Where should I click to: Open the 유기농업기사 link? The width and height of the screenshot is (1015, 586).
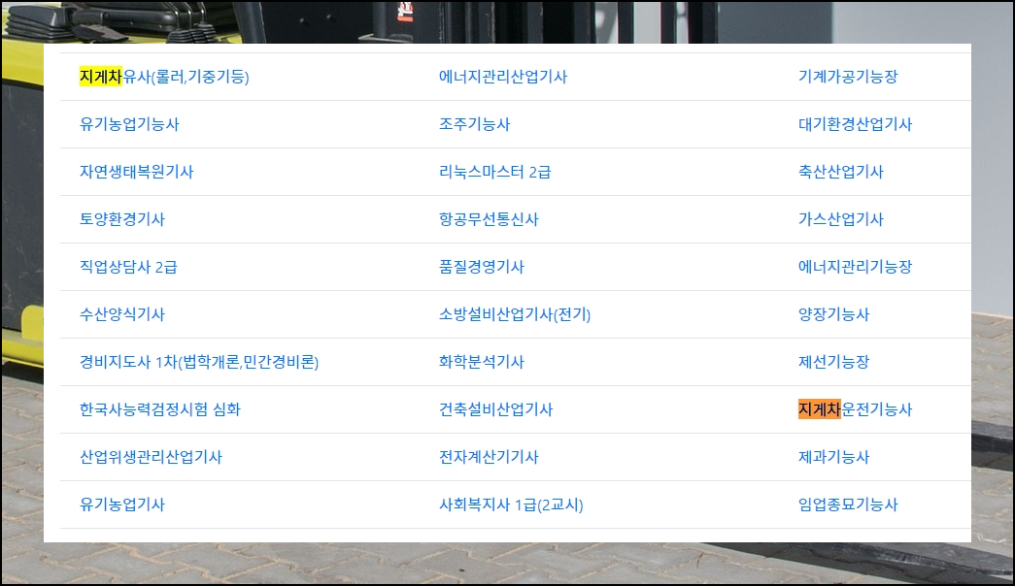[x=122, y=505]
